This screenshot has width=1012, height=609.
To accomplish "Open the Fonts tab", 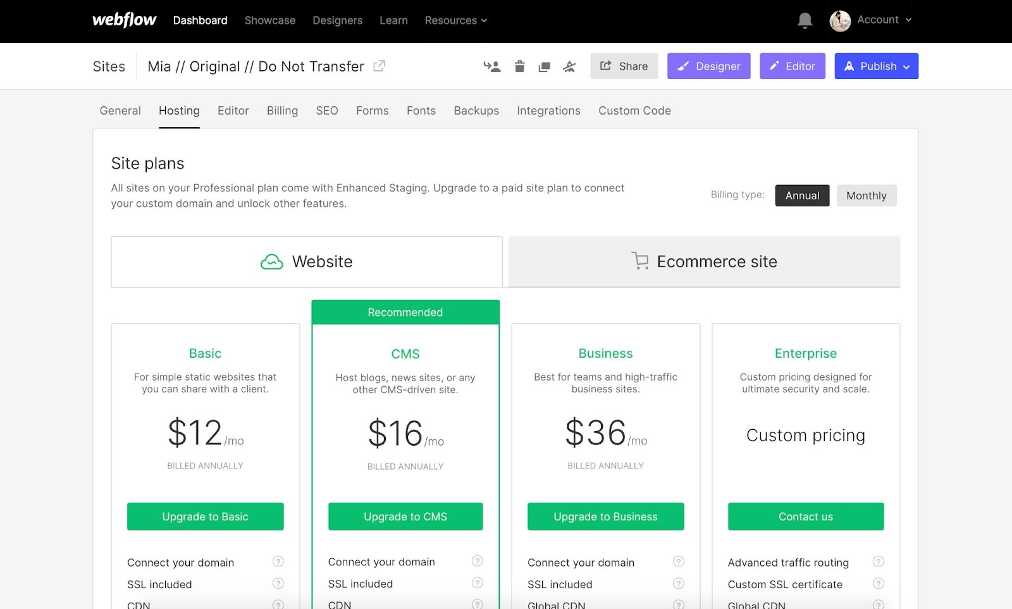I will pyautogui.click(x=421, y=111).
